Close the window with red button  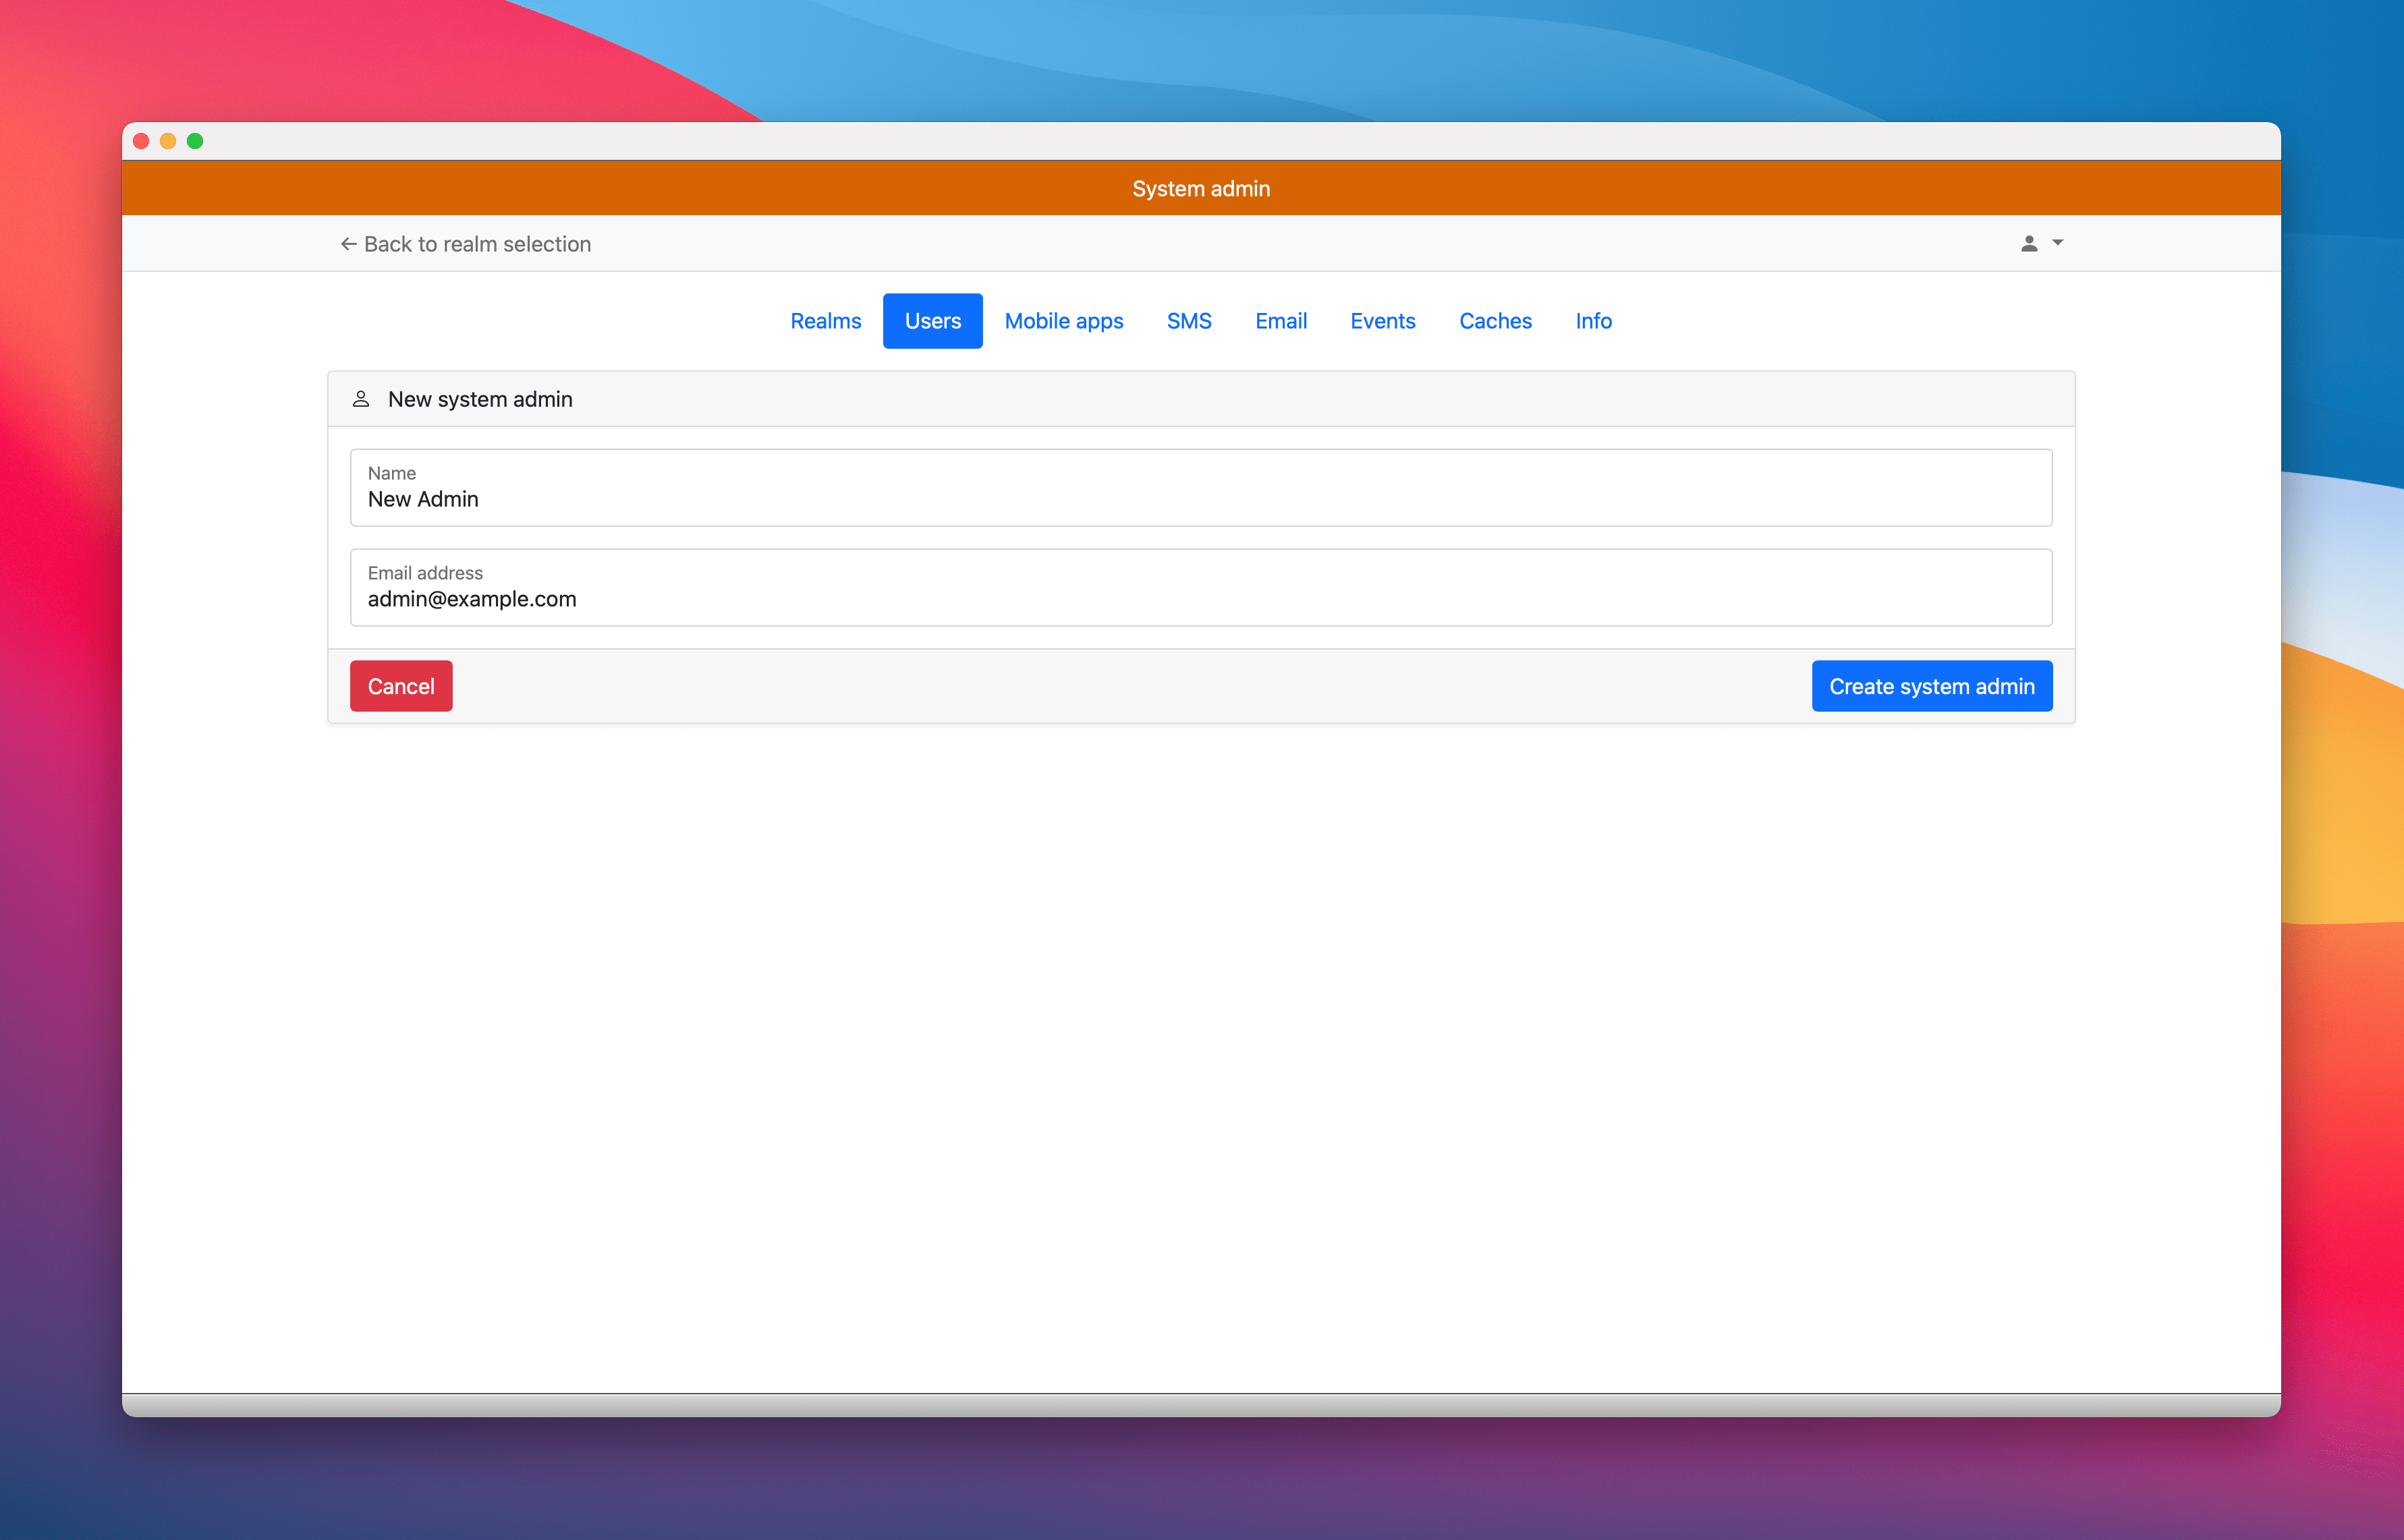coord(141,141)
